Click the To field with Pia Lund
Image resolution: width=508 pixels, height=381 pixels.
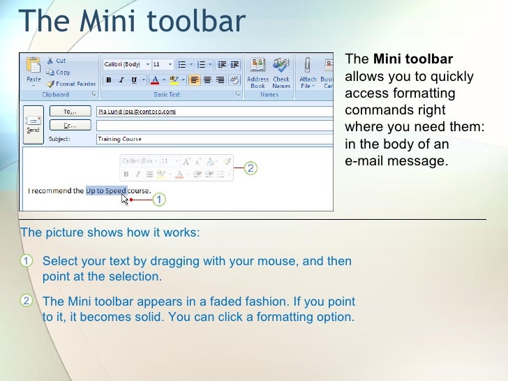coord(215,112)
